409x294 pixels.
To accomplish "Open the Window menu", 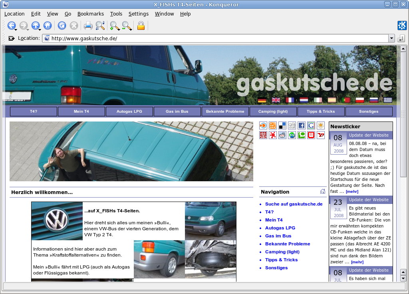I will 164,14.
